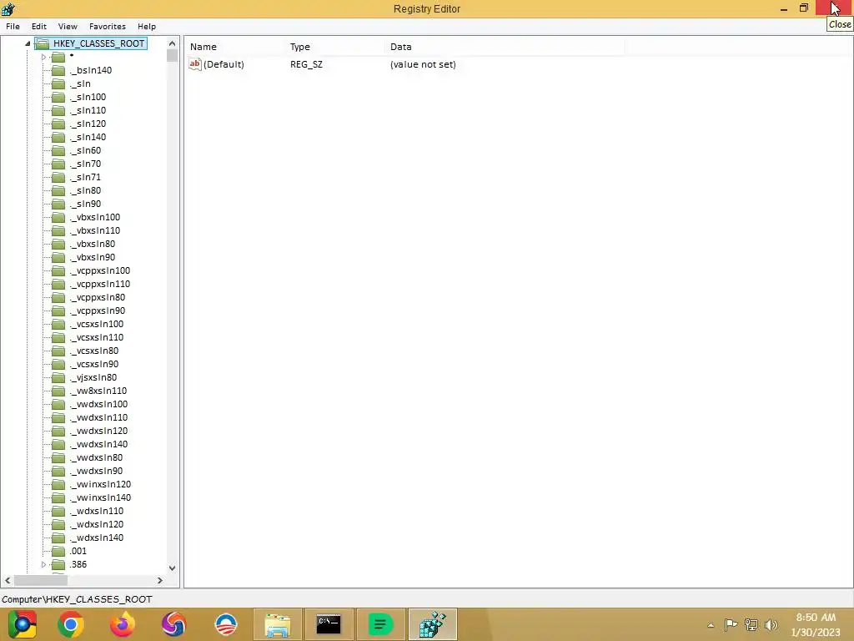
Task: Click the Registry Editor title bar icon
Action: 8,8
